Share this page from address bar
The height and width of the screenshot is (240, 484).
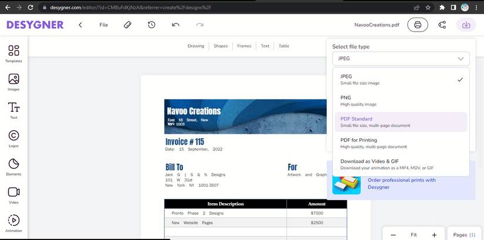pos(417,8)
